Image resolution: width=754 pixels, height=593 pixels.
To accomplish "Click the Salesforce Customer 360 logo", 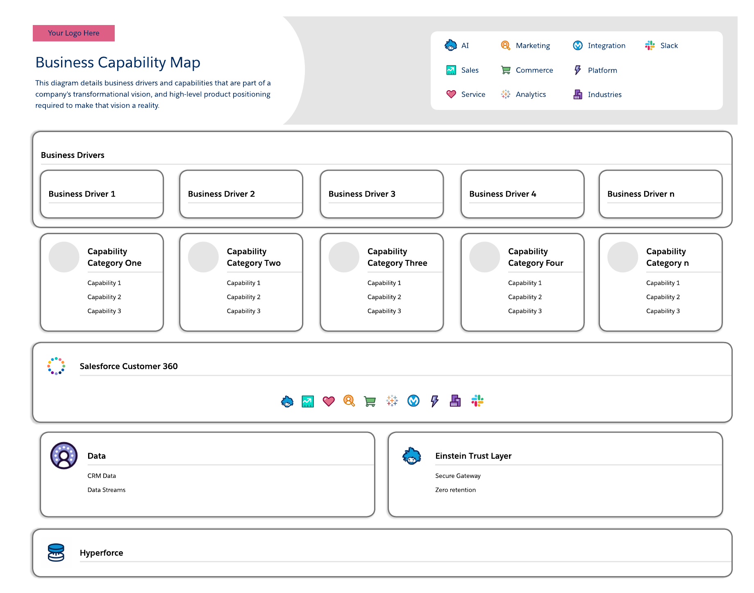I will pos(56,366).
